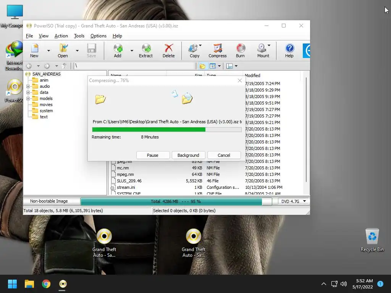Toggle the folders pane icon

click(202, 66)
